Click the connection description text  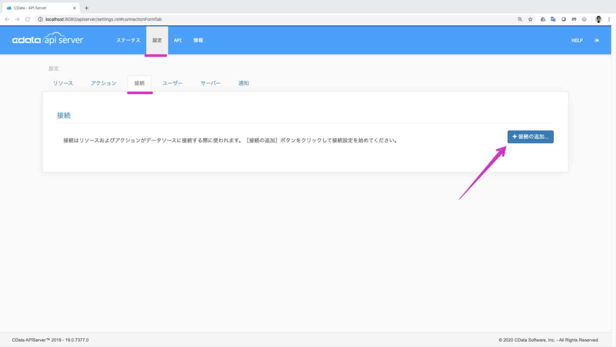click(x=230, y=140)
